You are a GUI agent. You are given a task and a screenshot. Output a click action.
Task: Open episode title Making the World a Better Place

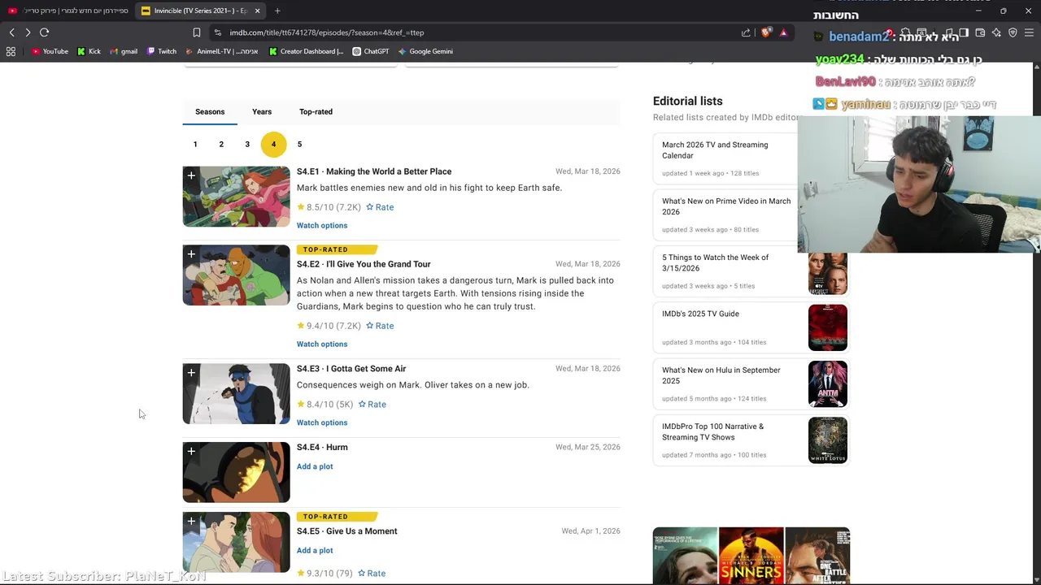374,171
